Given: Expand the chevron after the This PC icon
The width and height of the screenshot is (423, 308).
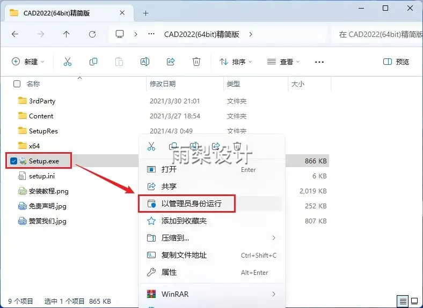Looking at the screenshot, I should point(136,34).
